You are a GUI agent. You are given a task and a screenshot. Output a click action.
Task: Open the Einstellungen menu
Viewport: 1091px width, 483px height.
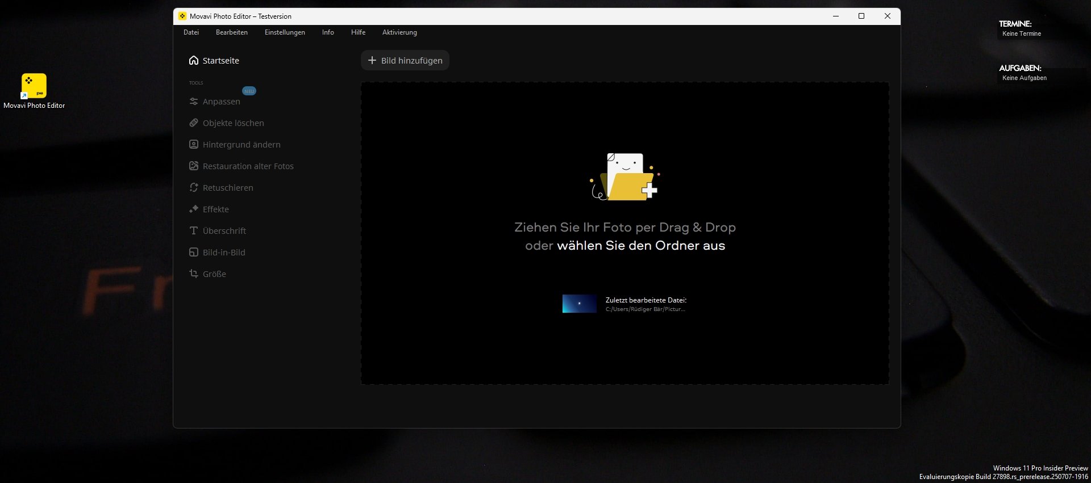tap(285, 32)
